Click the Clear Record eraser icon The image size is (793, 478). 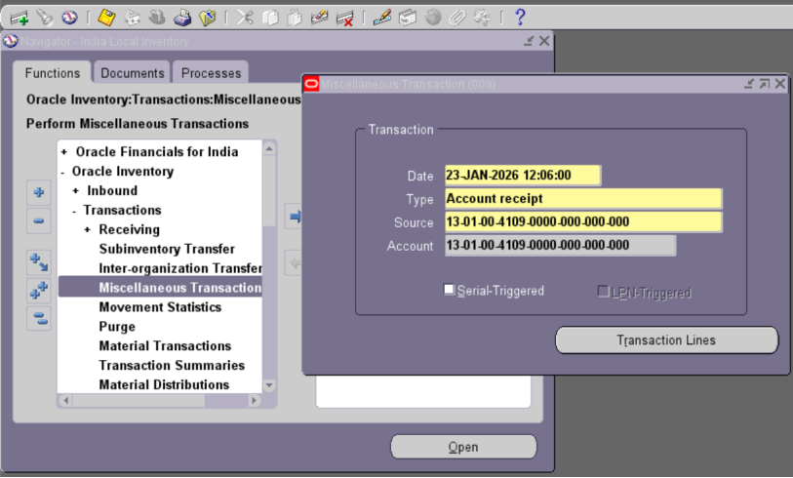pyautogui.click(x=320, y=19)
